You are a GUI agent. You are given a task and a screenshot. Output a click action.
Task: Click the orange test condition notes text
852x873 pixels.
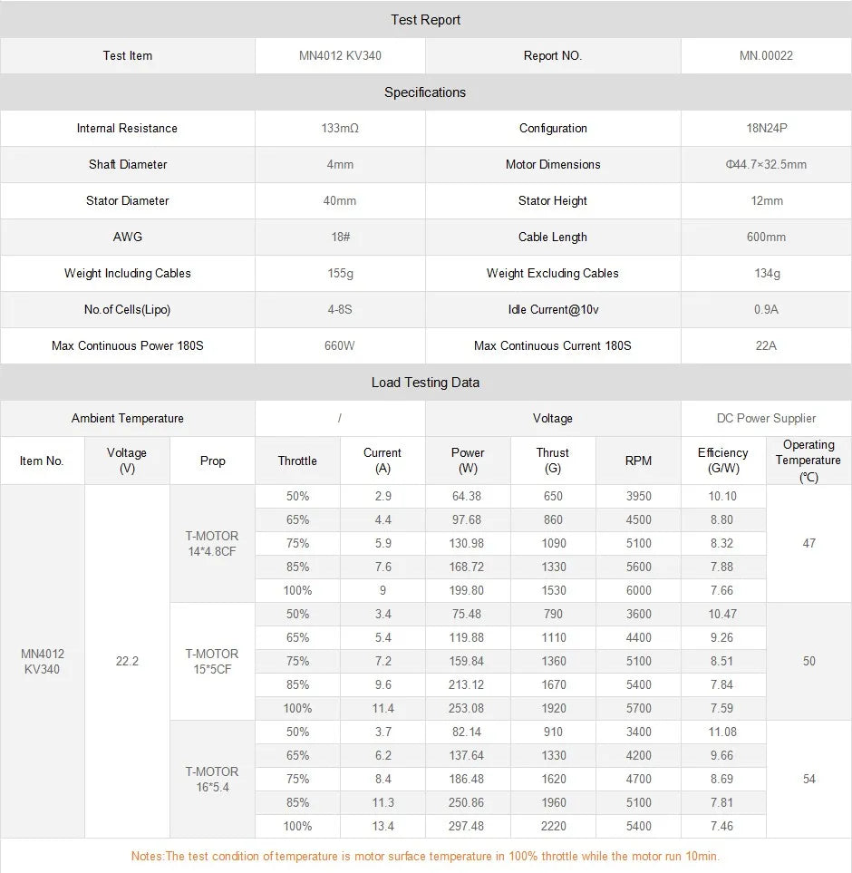coord(426,855)
